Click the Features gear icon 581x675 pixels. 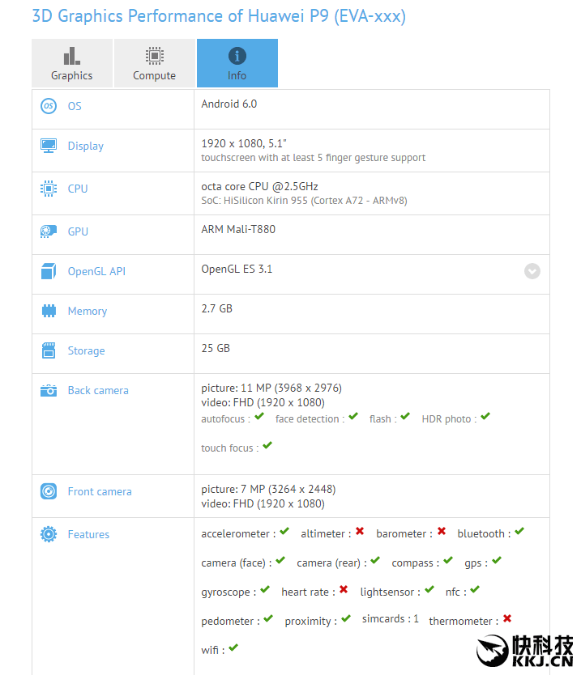(49, 534)
